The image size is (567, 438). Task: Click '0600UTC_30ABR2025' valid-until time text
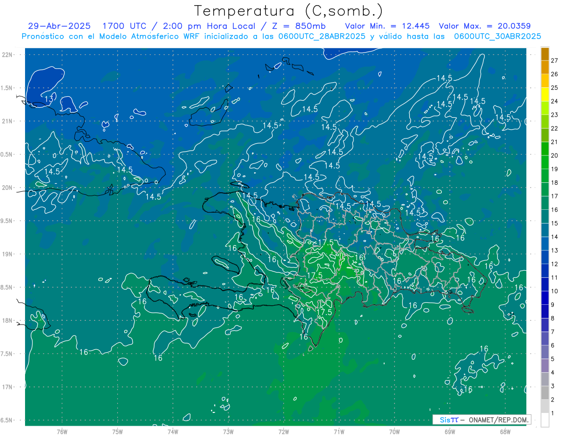498,36
